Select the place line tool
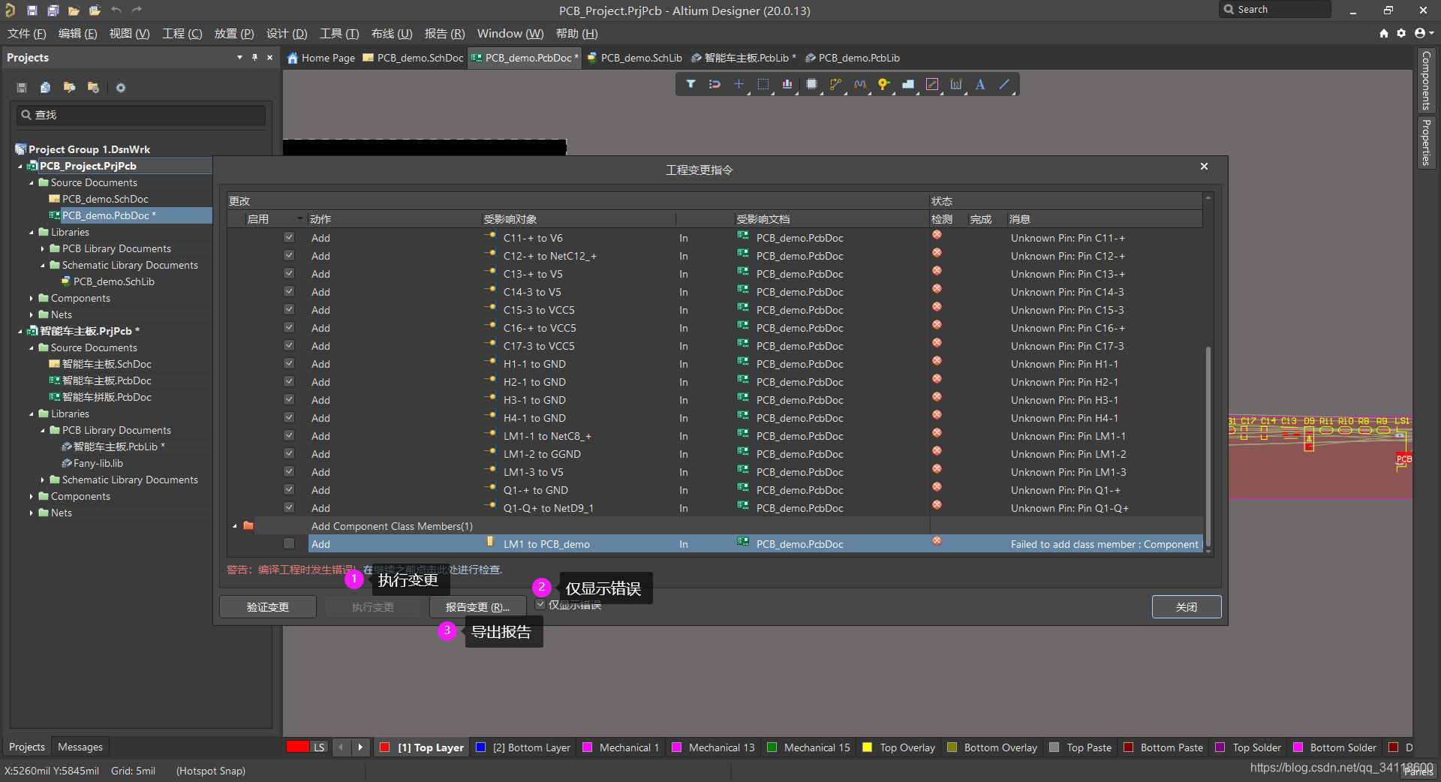This screenshot has width=1441, height=782. coord(1004,84)
